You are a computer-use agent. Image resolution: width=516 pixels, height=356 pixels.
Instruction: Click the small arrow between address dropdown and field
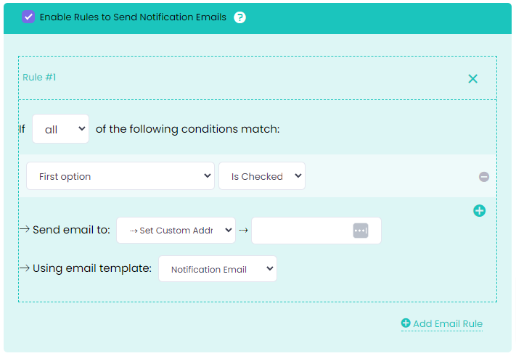(243, 230)
